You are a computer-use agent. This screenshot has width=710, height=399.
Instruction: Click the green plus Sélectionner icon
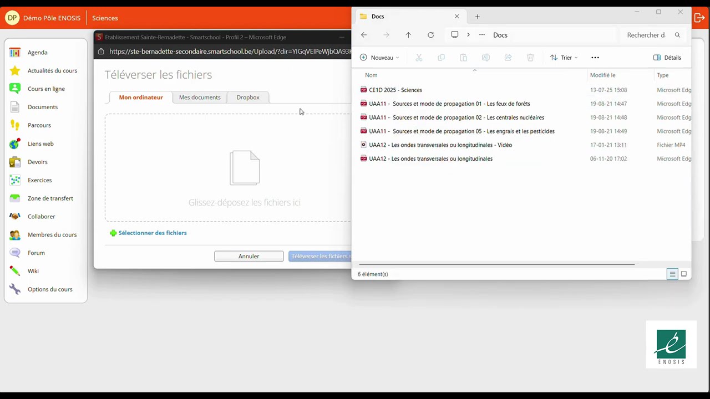coord(113,233)
